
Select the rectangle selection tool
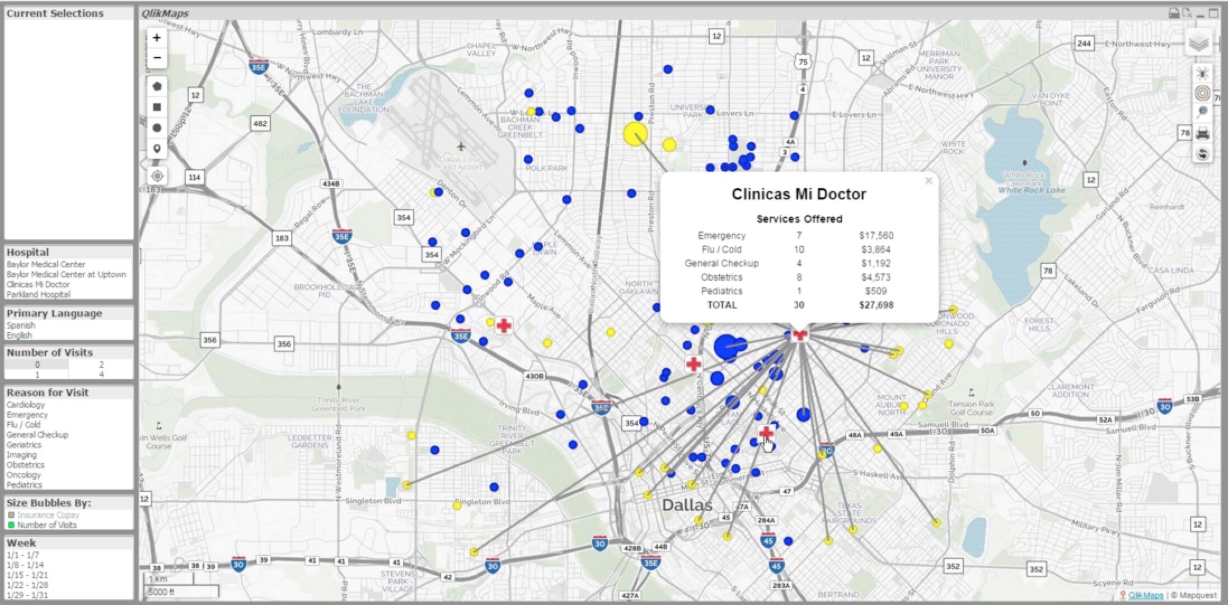pos(157,107)
